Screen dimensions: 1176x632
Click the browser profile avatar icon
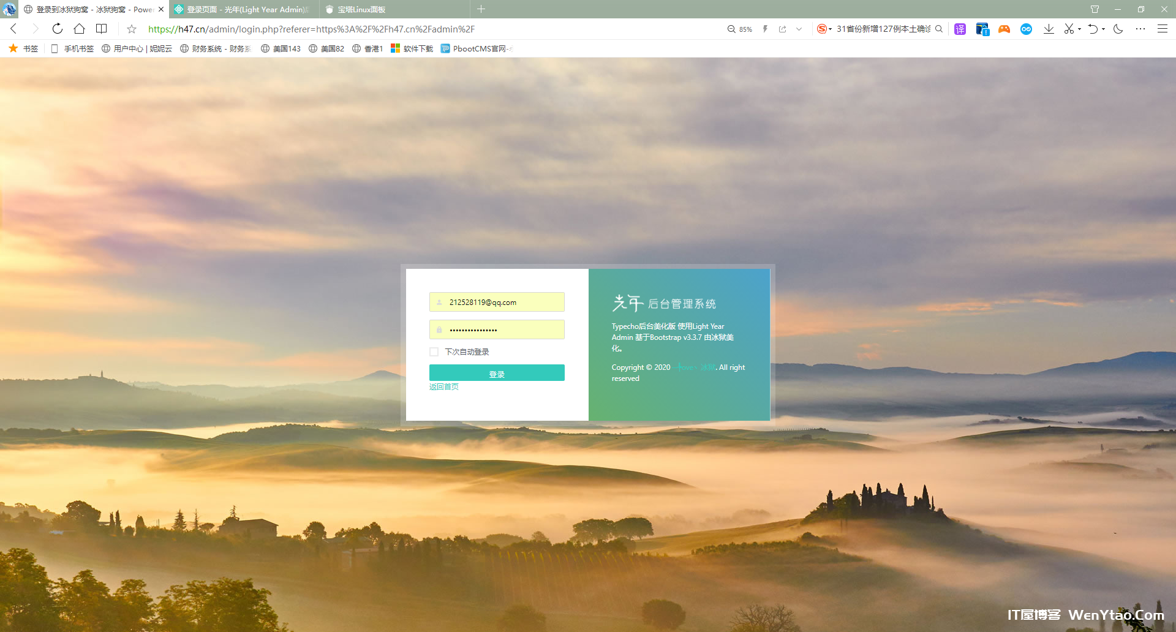[x=9, y=9]
